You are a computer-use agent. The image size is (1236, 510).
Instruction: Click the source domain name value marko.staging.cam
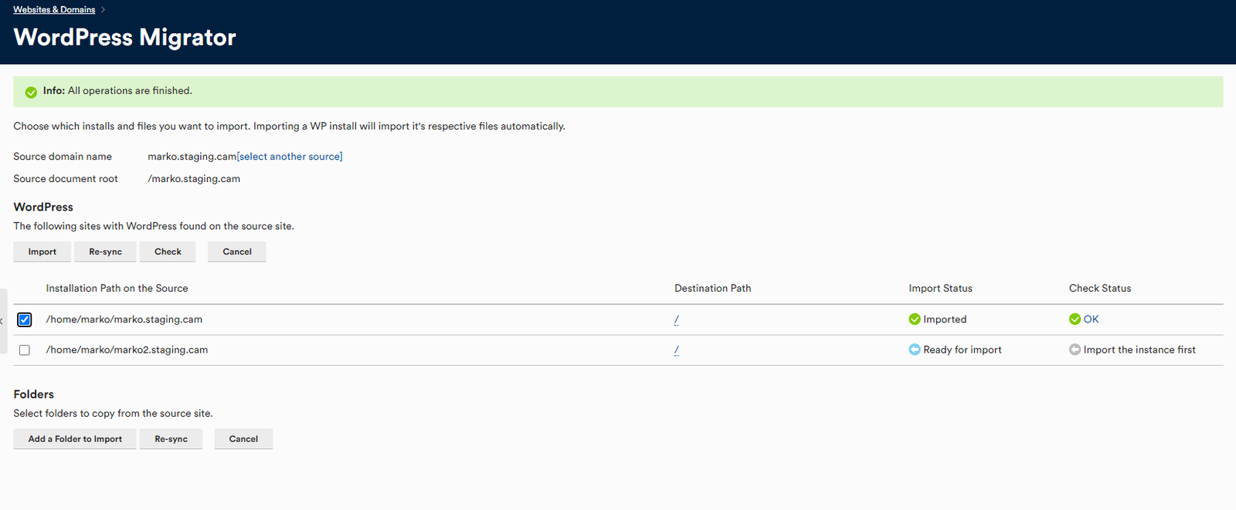pyautogui.click(x=192, y=157)
